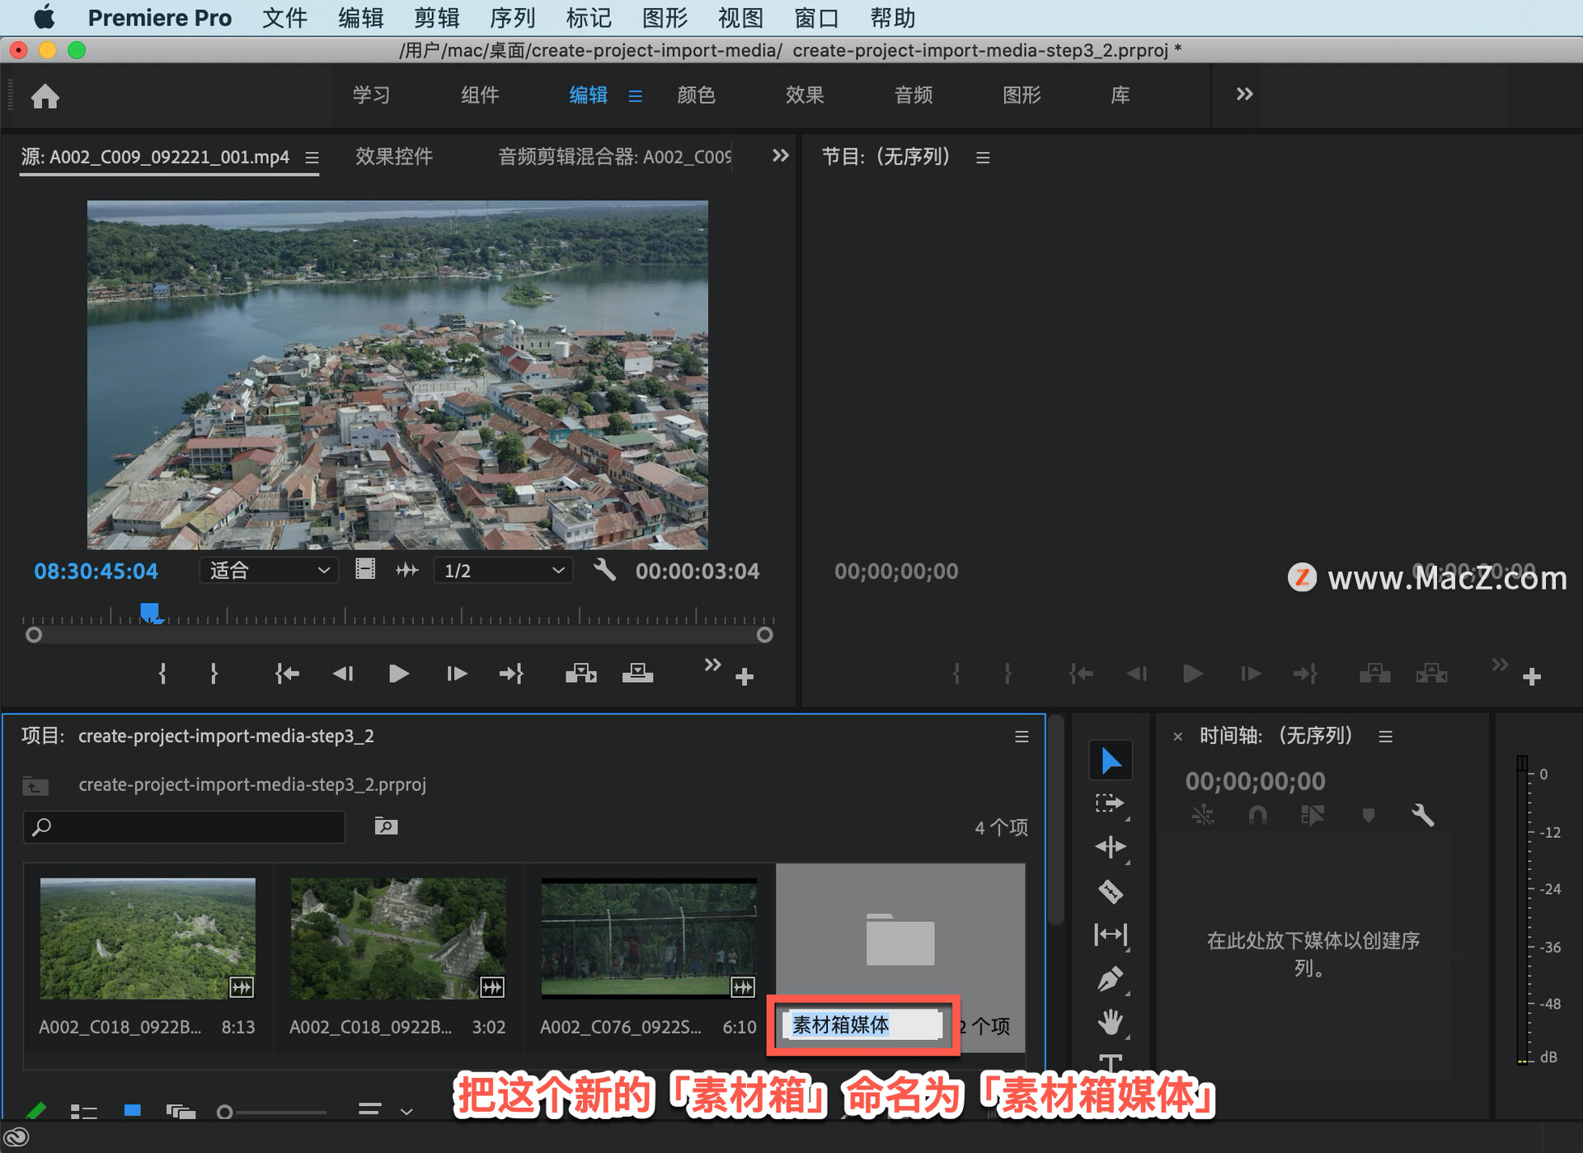Switch project panel to list view
Screen dimensions: 1583x1153
pyautogui.click(x=84, y=1112)
